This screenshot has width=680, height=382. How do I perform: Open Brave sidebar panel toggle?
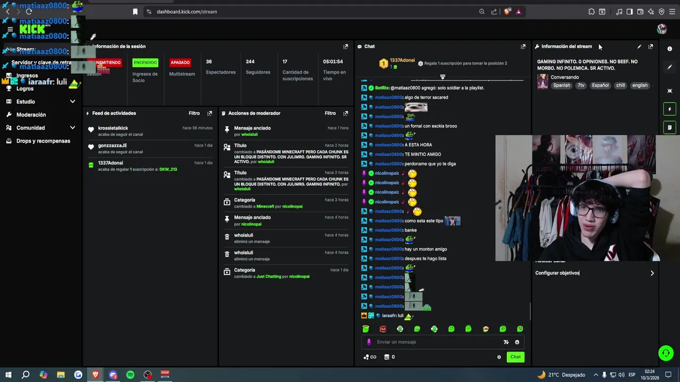tap(630, 12)
